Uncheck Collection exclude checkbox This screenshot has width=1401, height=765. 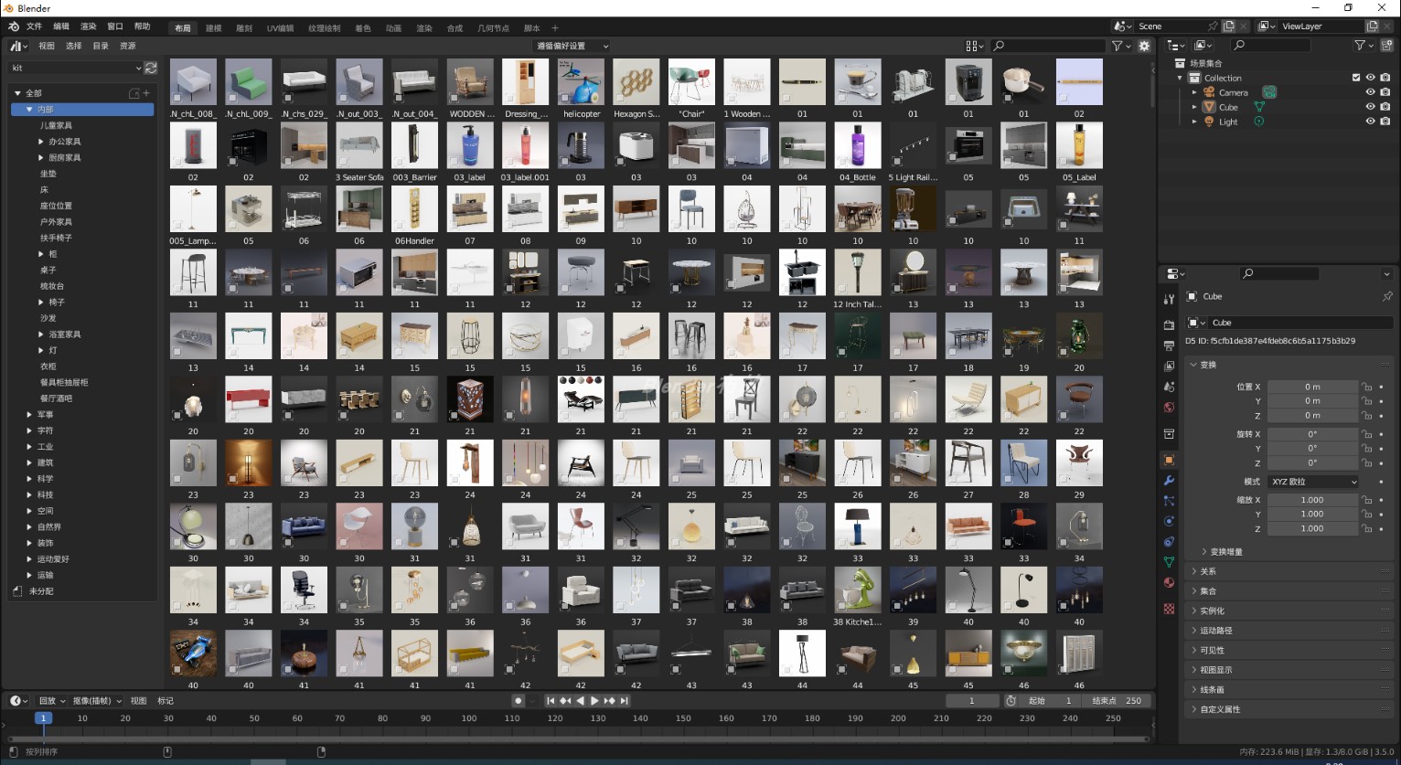click(x=1355, y=78)
